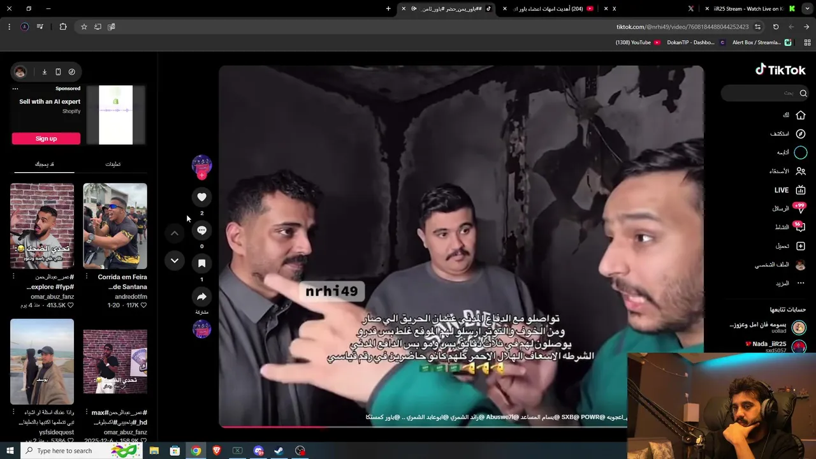816x459 pixels.
Task: Open Steam from the taskbar
Action: tap(279, 451)
